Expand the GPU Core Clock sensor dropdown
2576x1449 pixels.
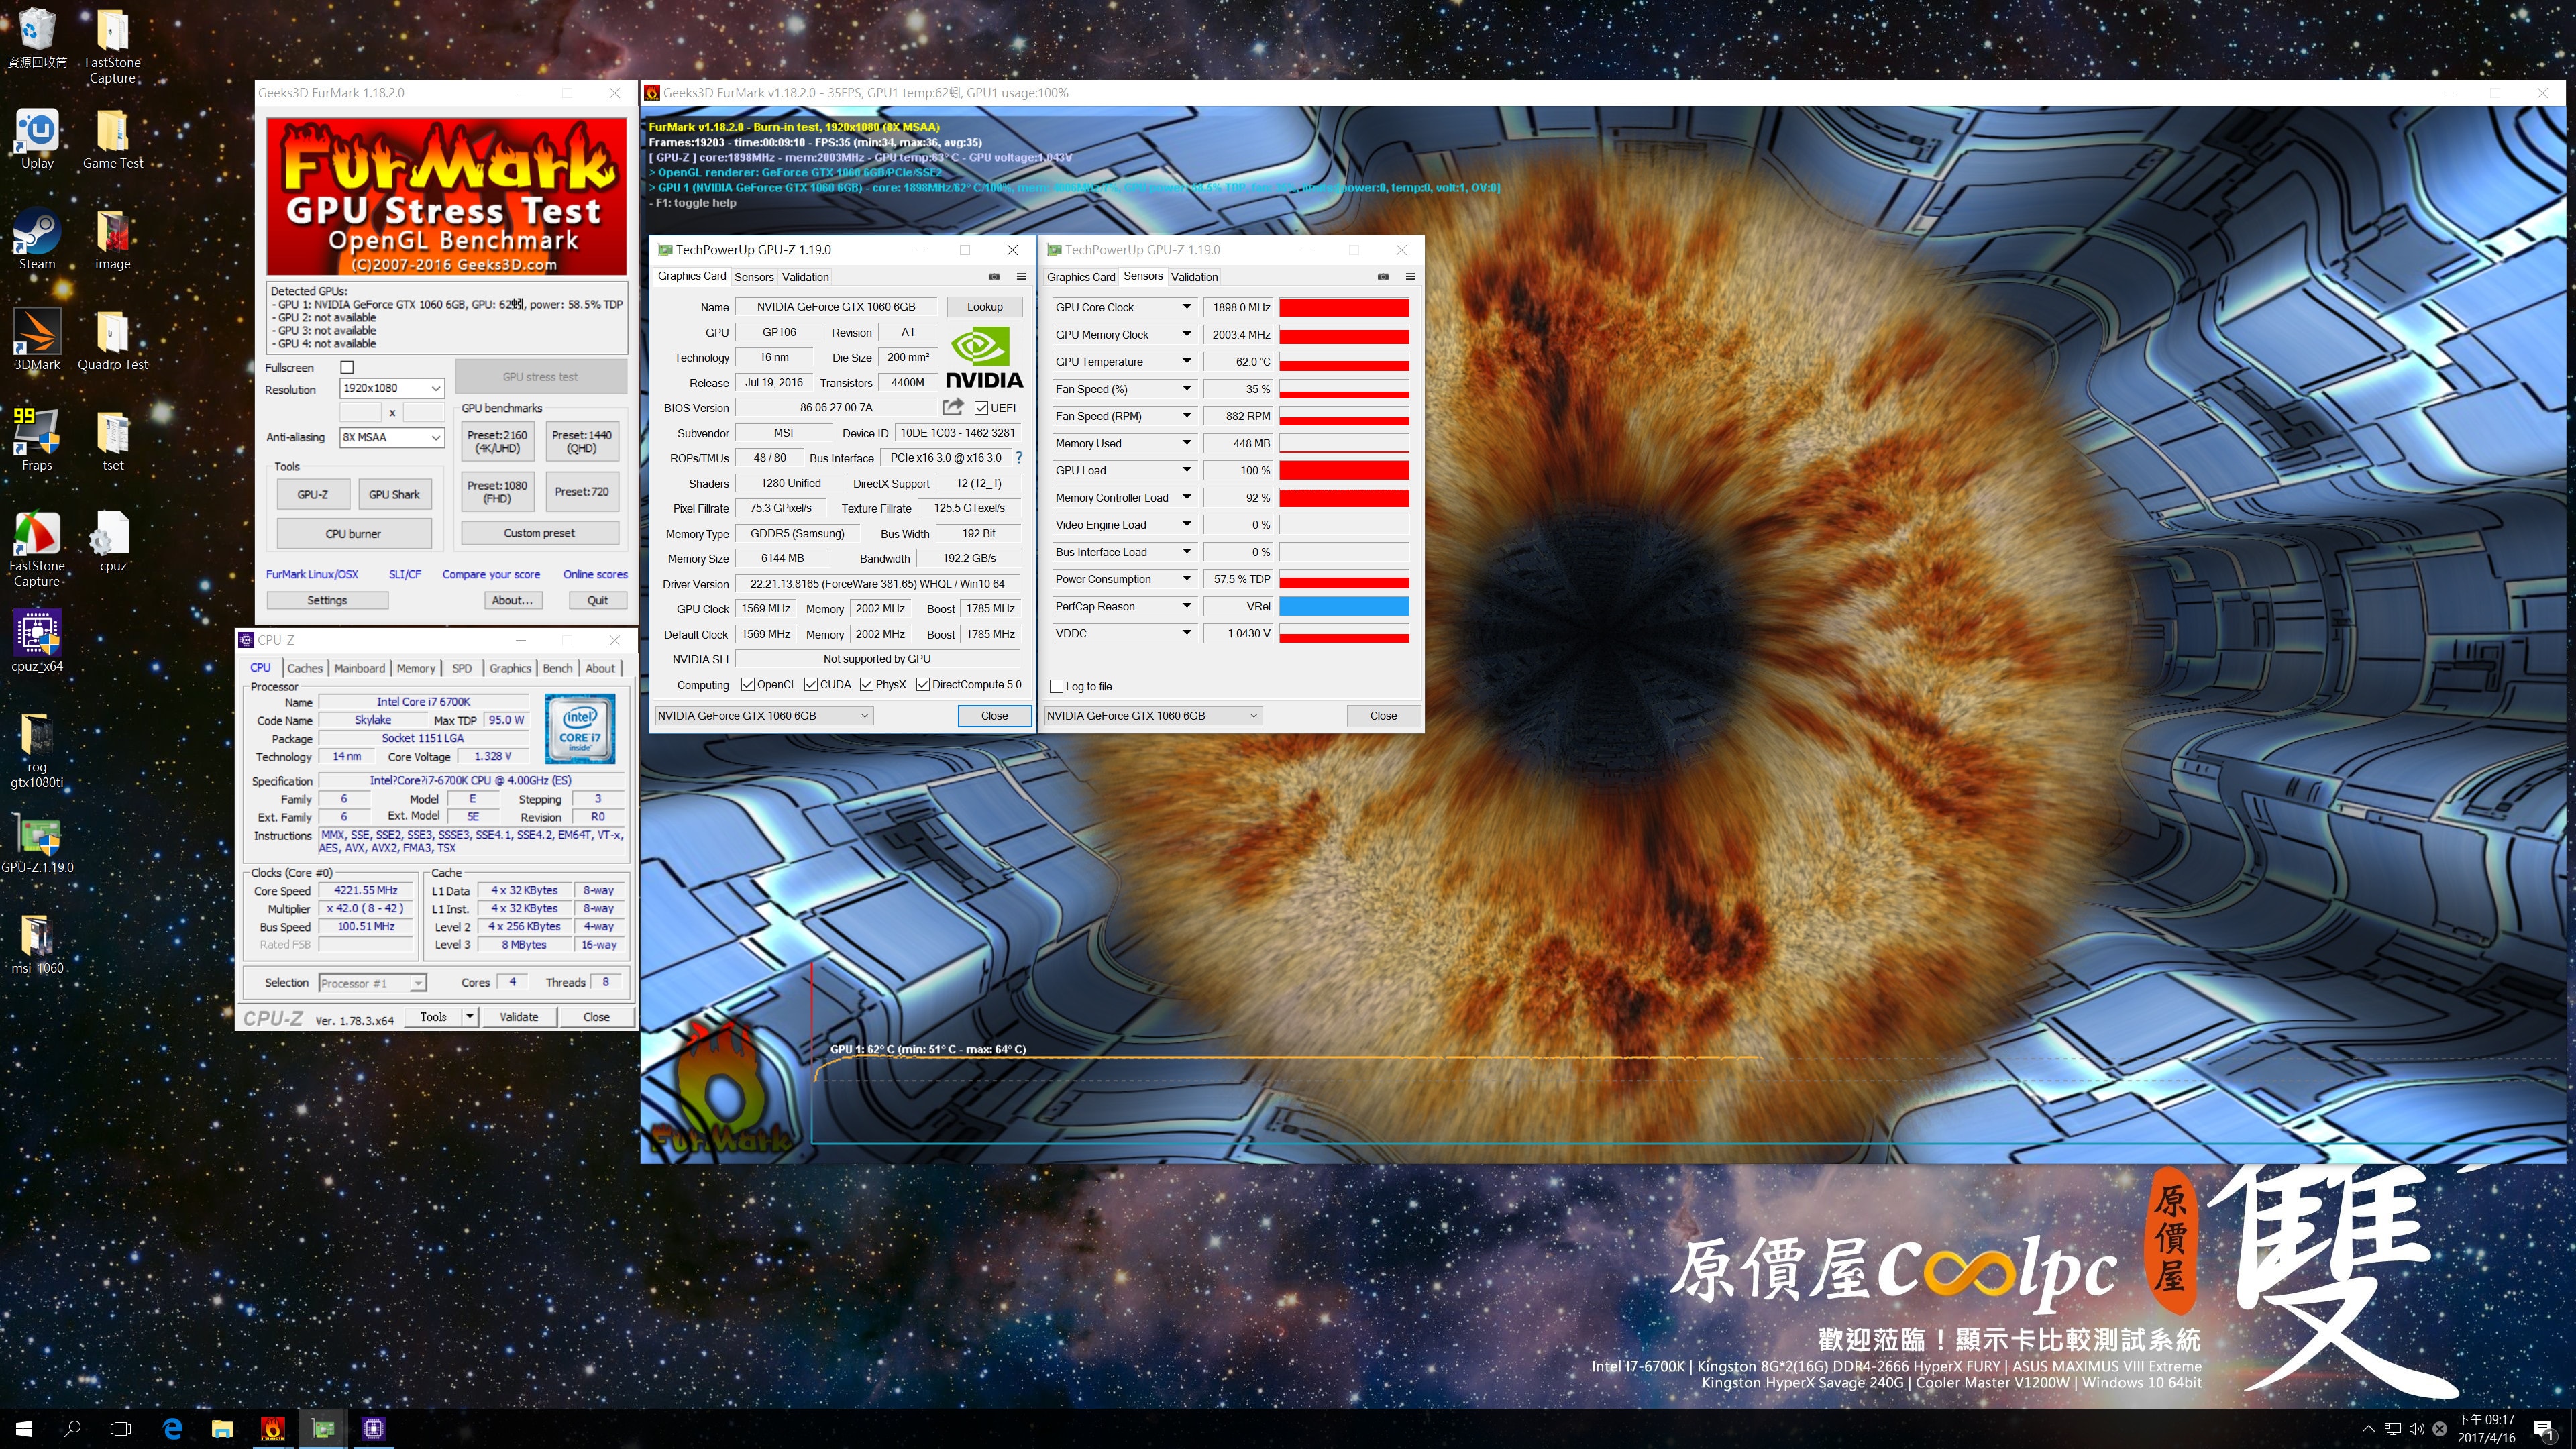(1186, 307)
